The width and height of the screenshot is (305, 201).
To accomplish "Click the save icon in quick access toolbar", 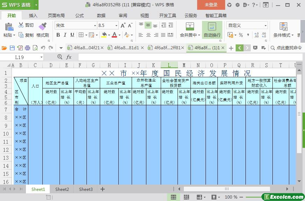I will (12, 48).
